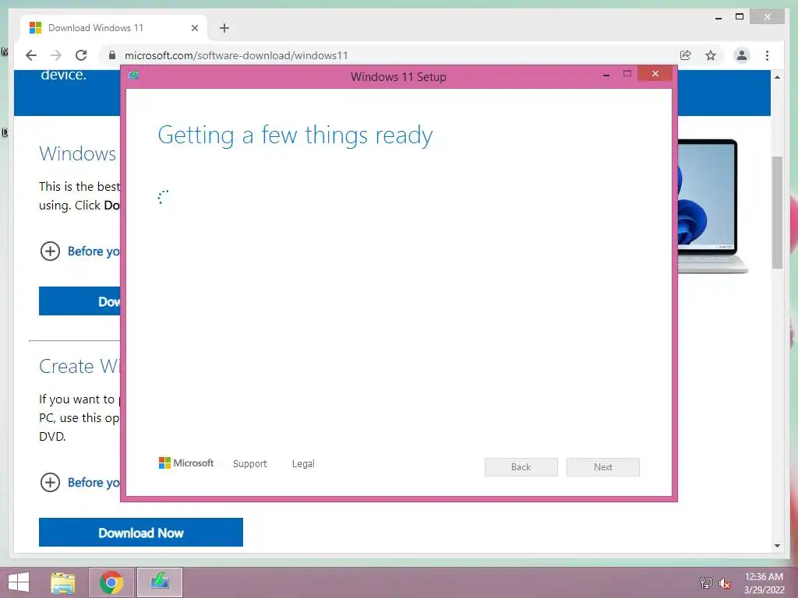The image size is (798, 598).
Task: Click the Microsoft logo in setup
Action: (x=186, y=463)
